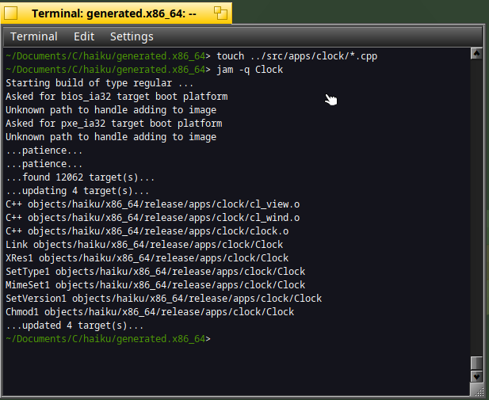Screen dimensions: 489x400
Task: Click the '...updated 4 target(s)...' line
Action: 74,326
